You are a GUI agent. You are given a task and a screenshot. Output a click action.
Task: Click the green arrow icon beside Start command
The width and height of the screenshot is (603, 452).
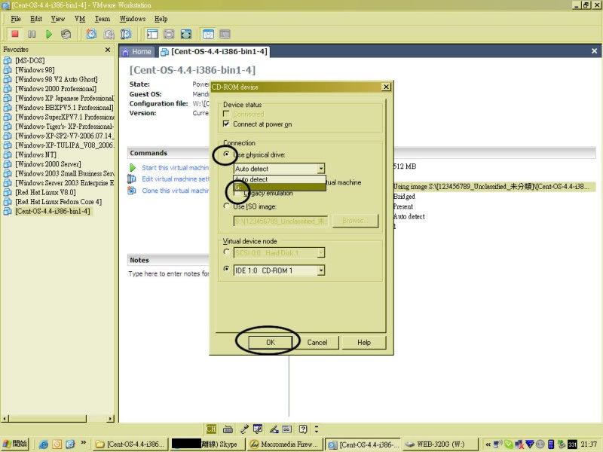coord(133,167)
